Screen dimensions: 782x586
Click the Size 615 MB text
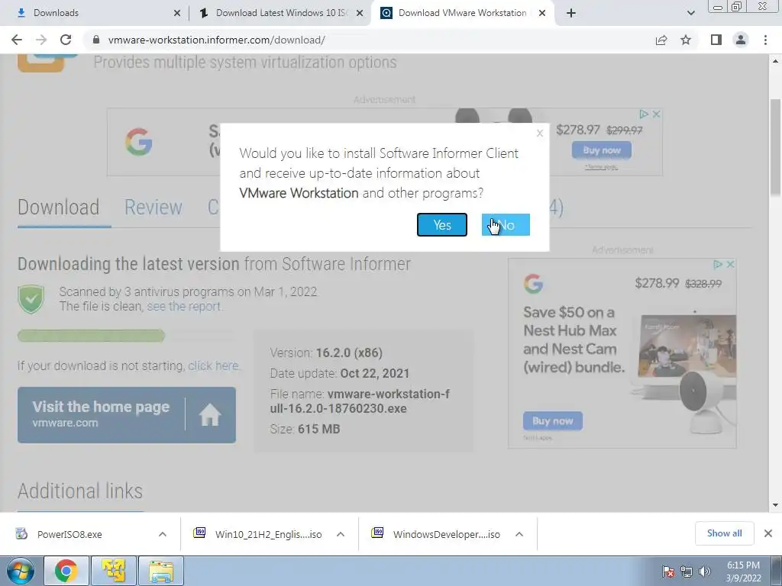[x=305, y=429]
